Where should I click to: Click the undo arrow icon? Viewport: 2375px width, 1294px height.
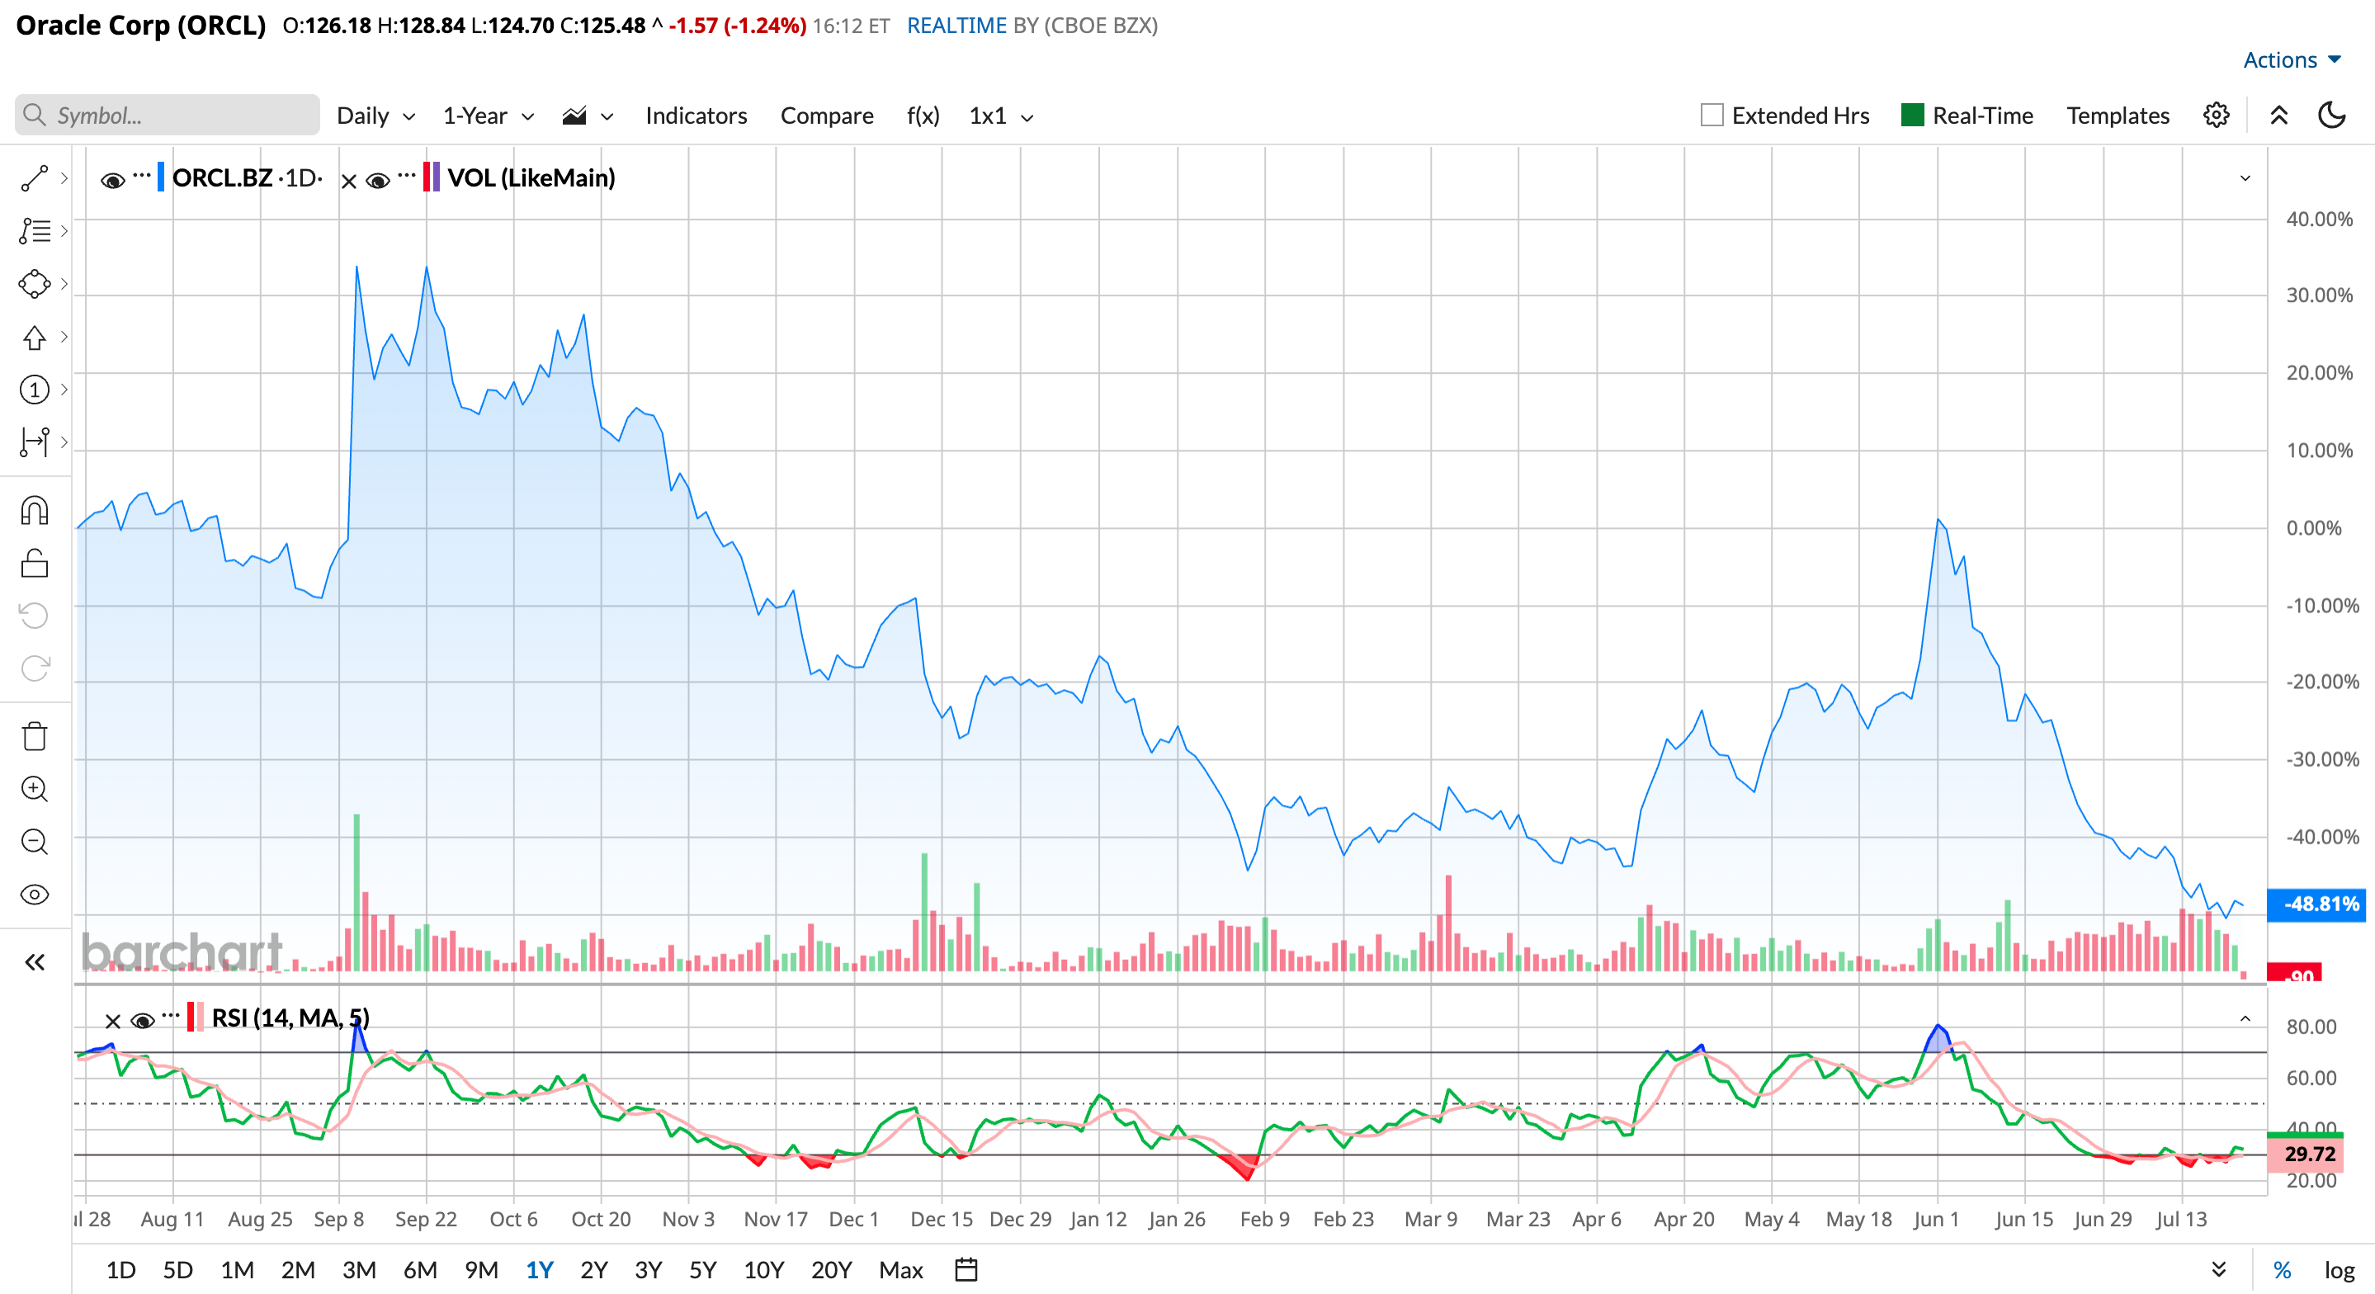[34, 615]
